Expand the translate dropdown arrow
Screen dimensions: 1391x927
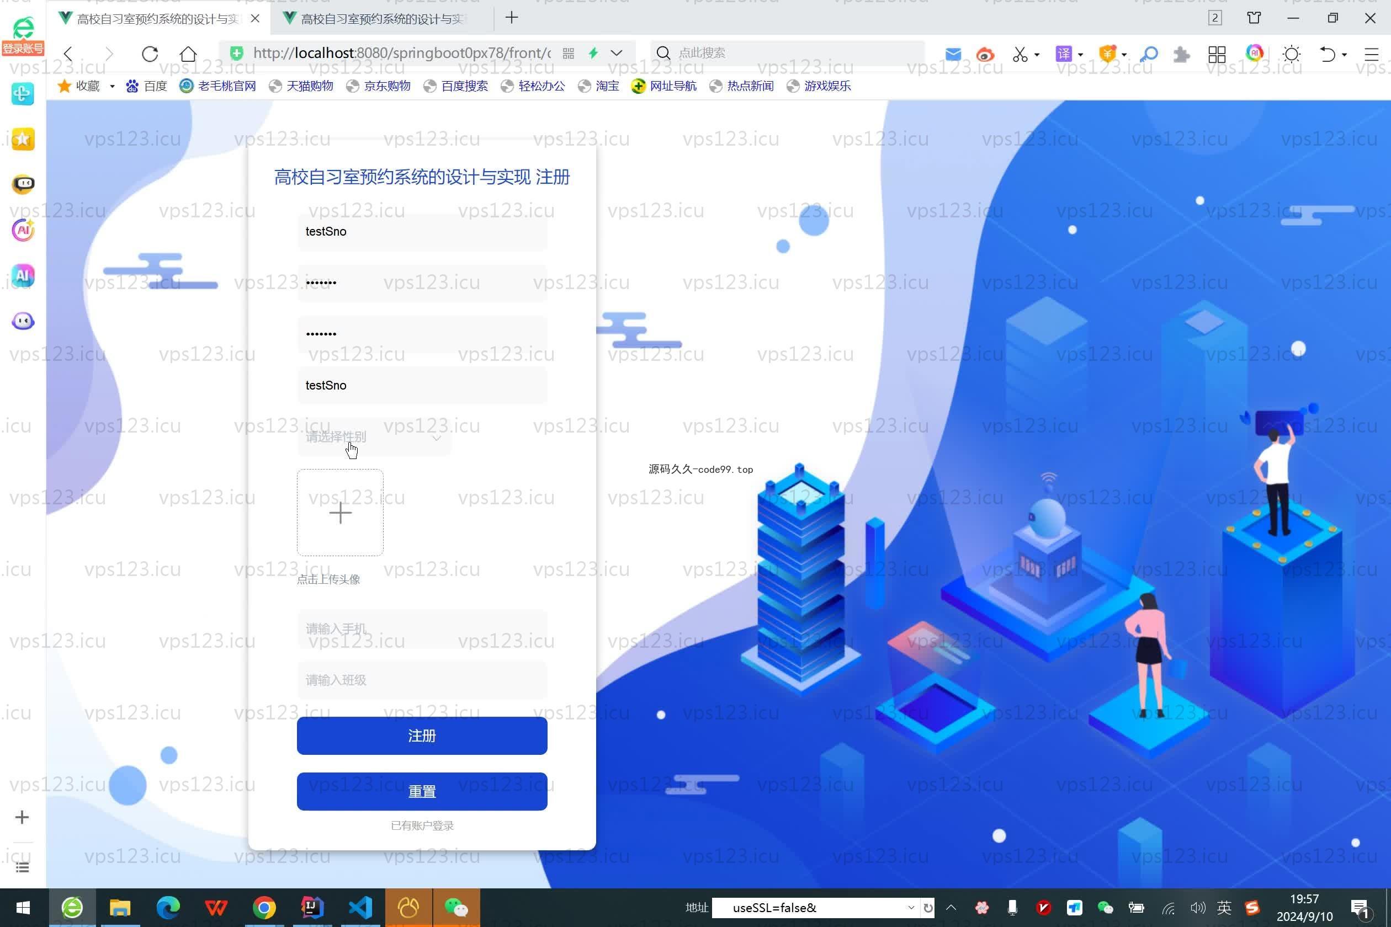[1081, 55]
